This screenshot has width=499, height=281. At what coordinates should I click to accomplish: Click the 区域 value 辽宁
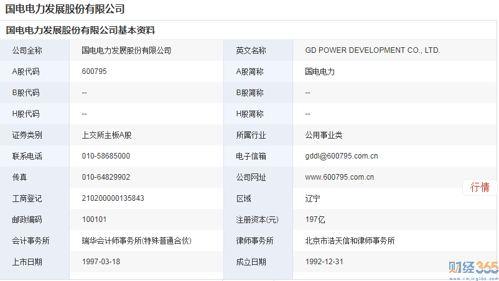[312, 199]
